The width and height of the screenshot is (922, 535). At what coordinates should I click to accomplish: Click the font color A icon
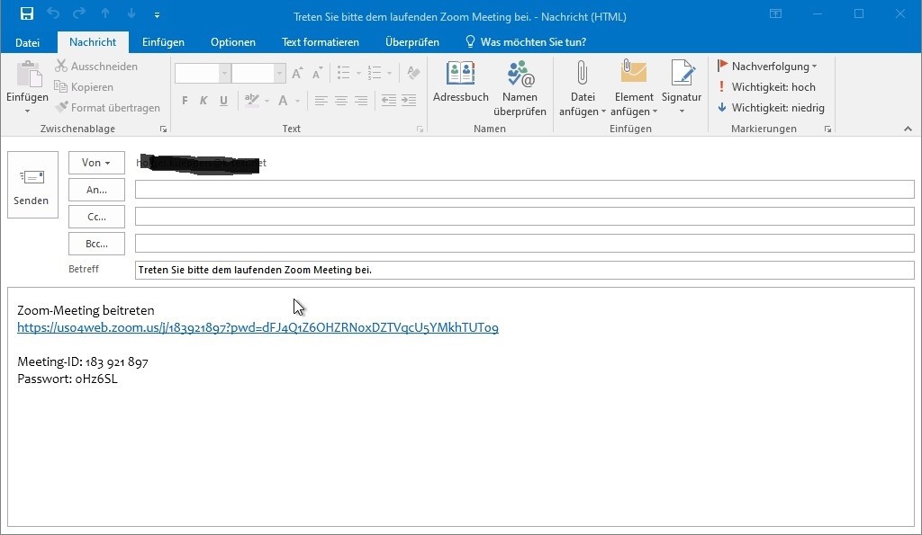tap(283, 101)
